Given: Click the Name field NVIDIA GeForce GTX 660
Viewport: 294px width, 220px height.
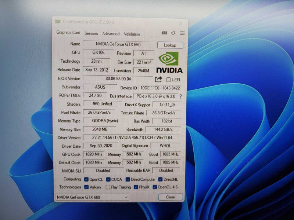Looking at the screenshot, I should [118, 44].
